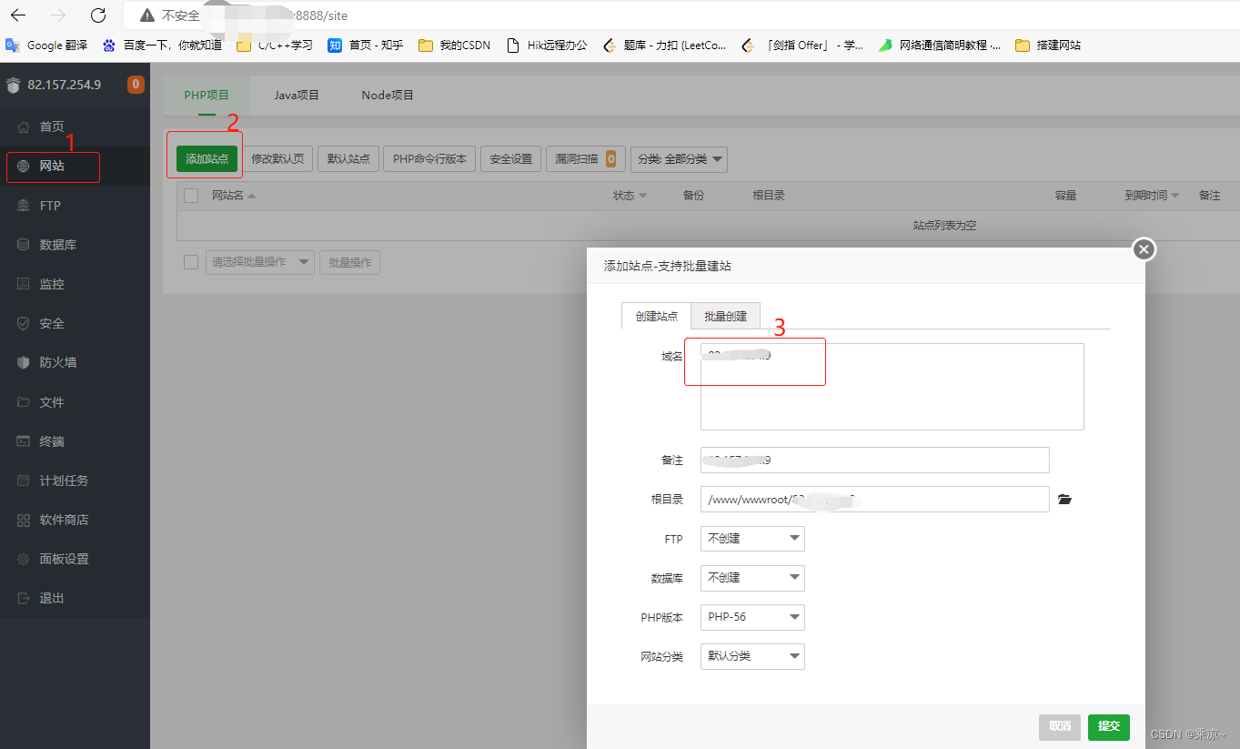Click into the 域名 text area

pos(892,386)
